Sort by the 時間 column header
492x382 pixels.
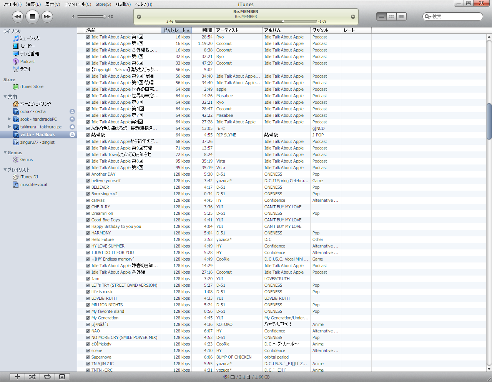(203, 30)
